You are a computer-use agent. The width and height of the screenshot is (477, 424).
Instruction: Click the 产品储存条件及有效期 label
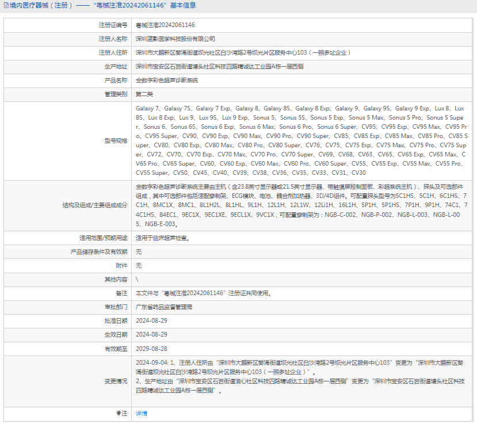click(99, 251)
